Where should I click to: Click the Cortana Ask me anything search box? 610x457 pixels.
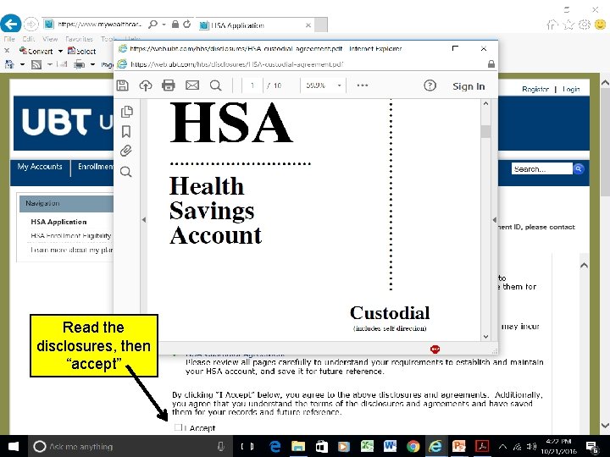click(130, 447)
